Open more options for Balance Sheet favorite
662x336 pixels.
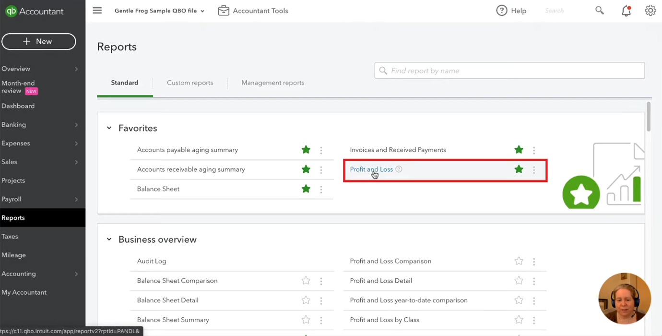[321, 189]
